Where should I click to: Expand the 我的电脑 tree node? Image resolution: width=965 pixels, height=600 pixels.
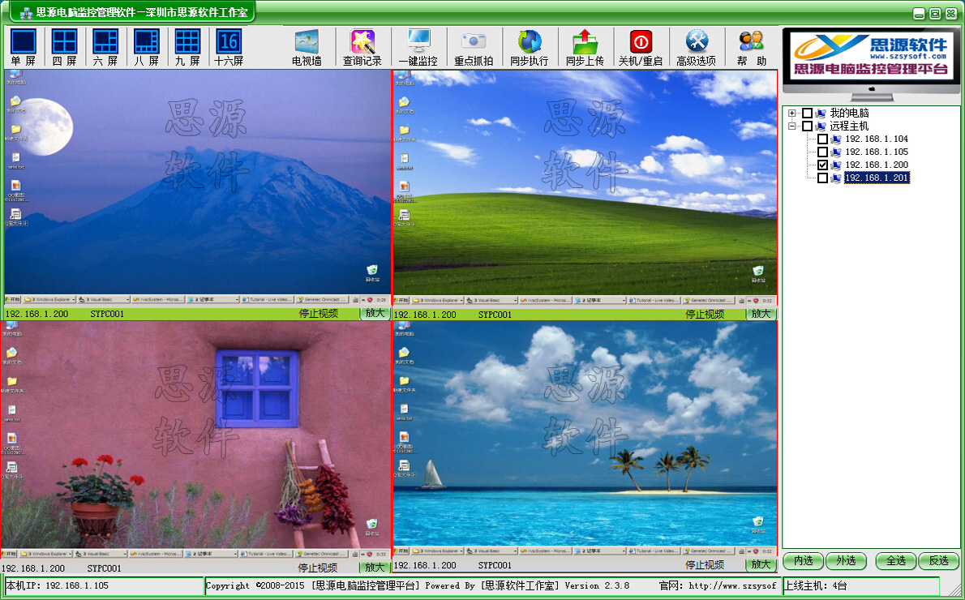793,113
